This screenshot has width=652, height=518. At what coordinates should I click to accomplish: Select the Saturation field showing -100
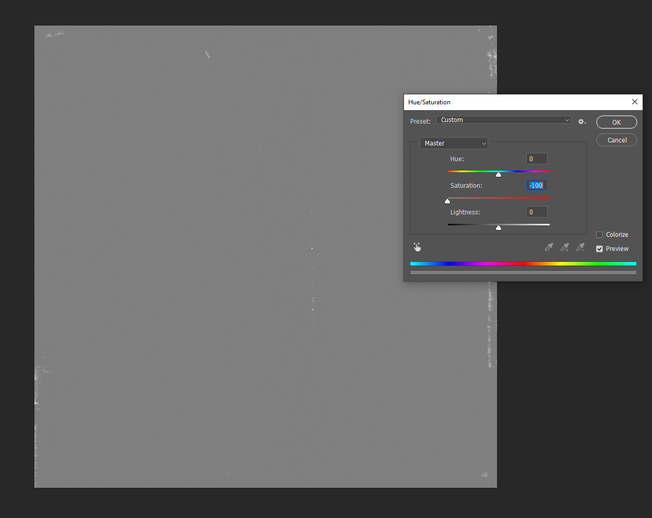tap(537, 185)
